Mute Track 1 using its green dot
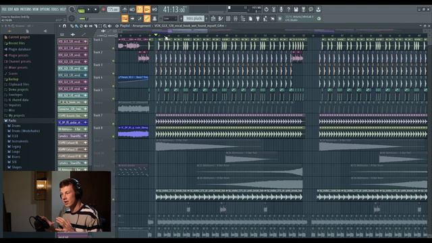This screenshot has height=243, width=432. click(113, 48)
